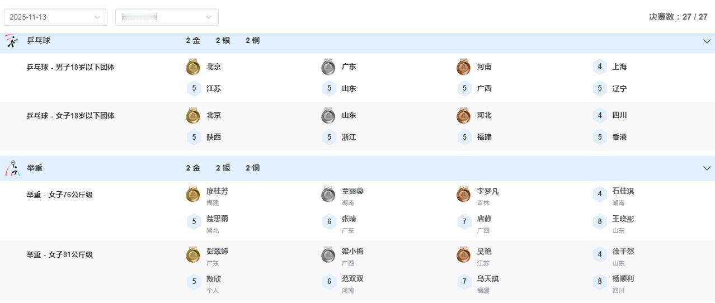Viewport: 715px width, 303px height.
Task: Click athlete name 石佳琪
Action: (x=623, y=191)
